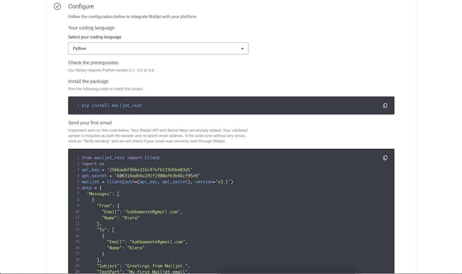Click the To email address on line 15
Image resolution: width=462 pixels, height=274 pixels.
click(x=157, y=242)
